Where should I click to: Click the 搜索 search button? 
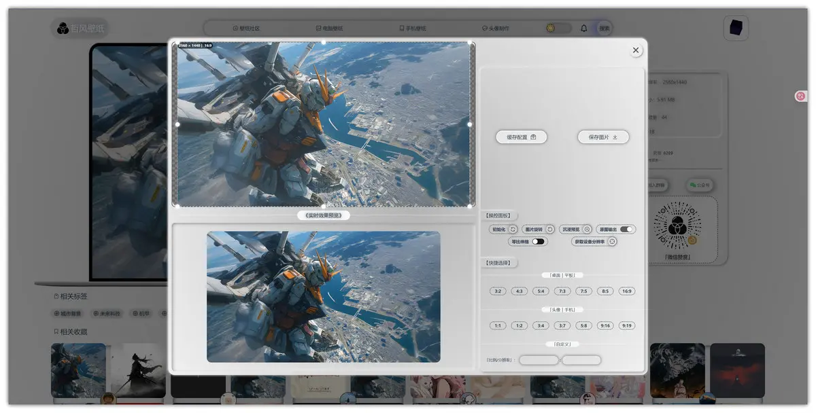click(x=604, y=29)
